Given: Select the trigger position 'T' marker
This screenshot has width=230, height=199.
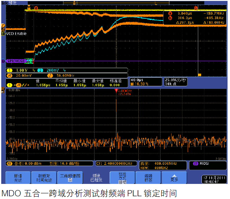Looking at the screenshot, I should (x=29, y=8).
